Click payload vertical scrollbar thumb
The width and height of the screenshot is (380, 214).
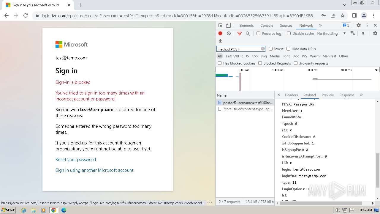coord(378,170)
